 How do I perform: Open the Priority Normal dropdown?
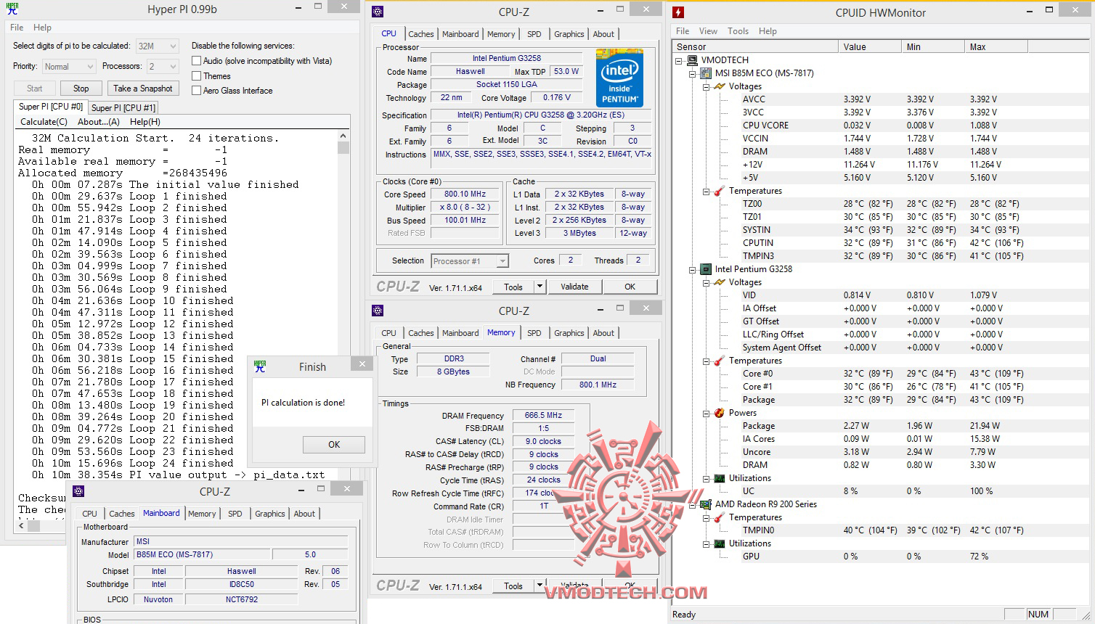coord(68,67)
